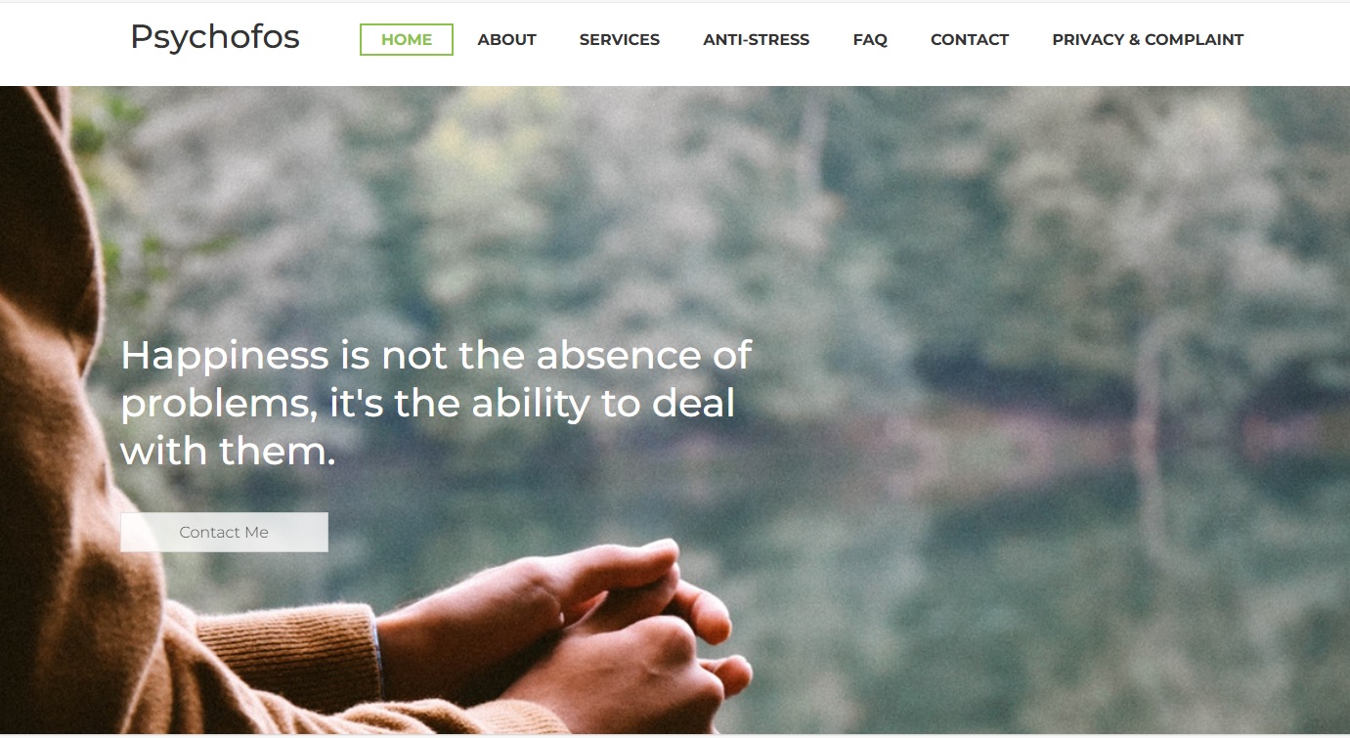
Task: Click the green outline box around HOME
Action: [x=407, y=40]
